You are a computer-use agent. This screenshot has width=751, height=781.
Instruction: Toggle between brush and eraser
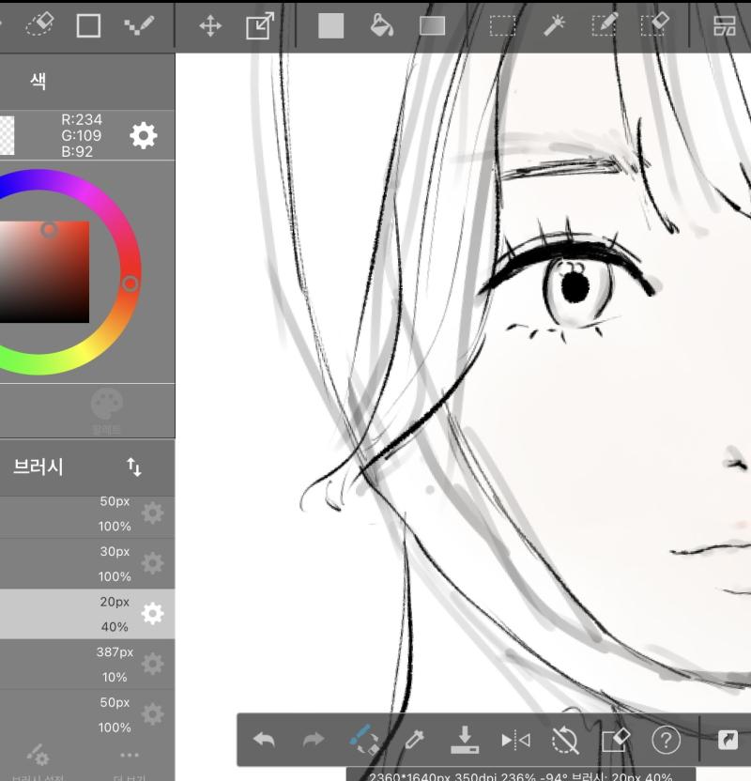coord(364,740)
